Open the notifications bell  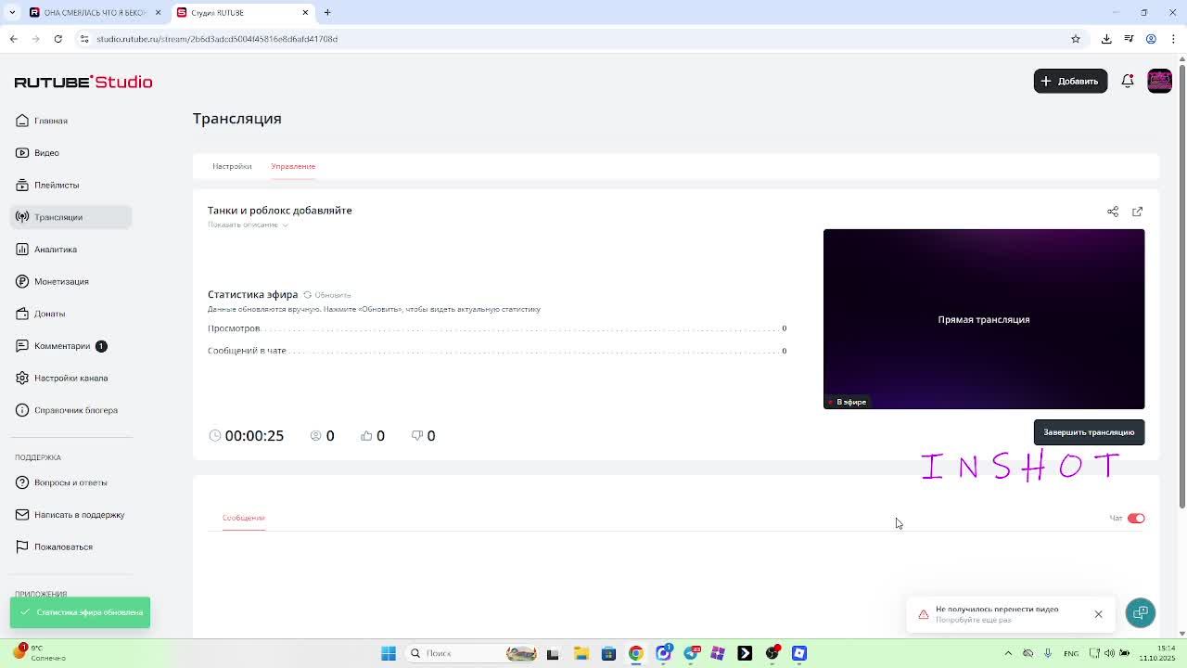pos(1128,81)
